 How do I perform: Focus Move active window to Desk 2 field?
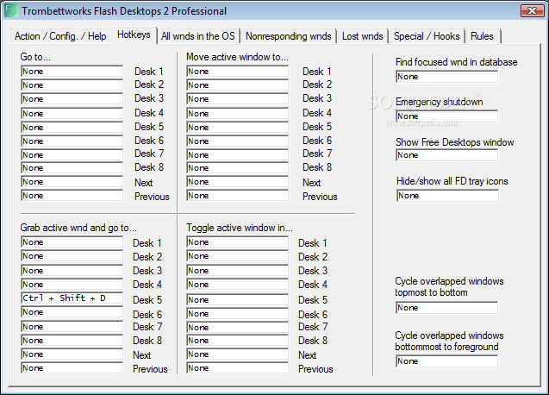coord(238,85)
